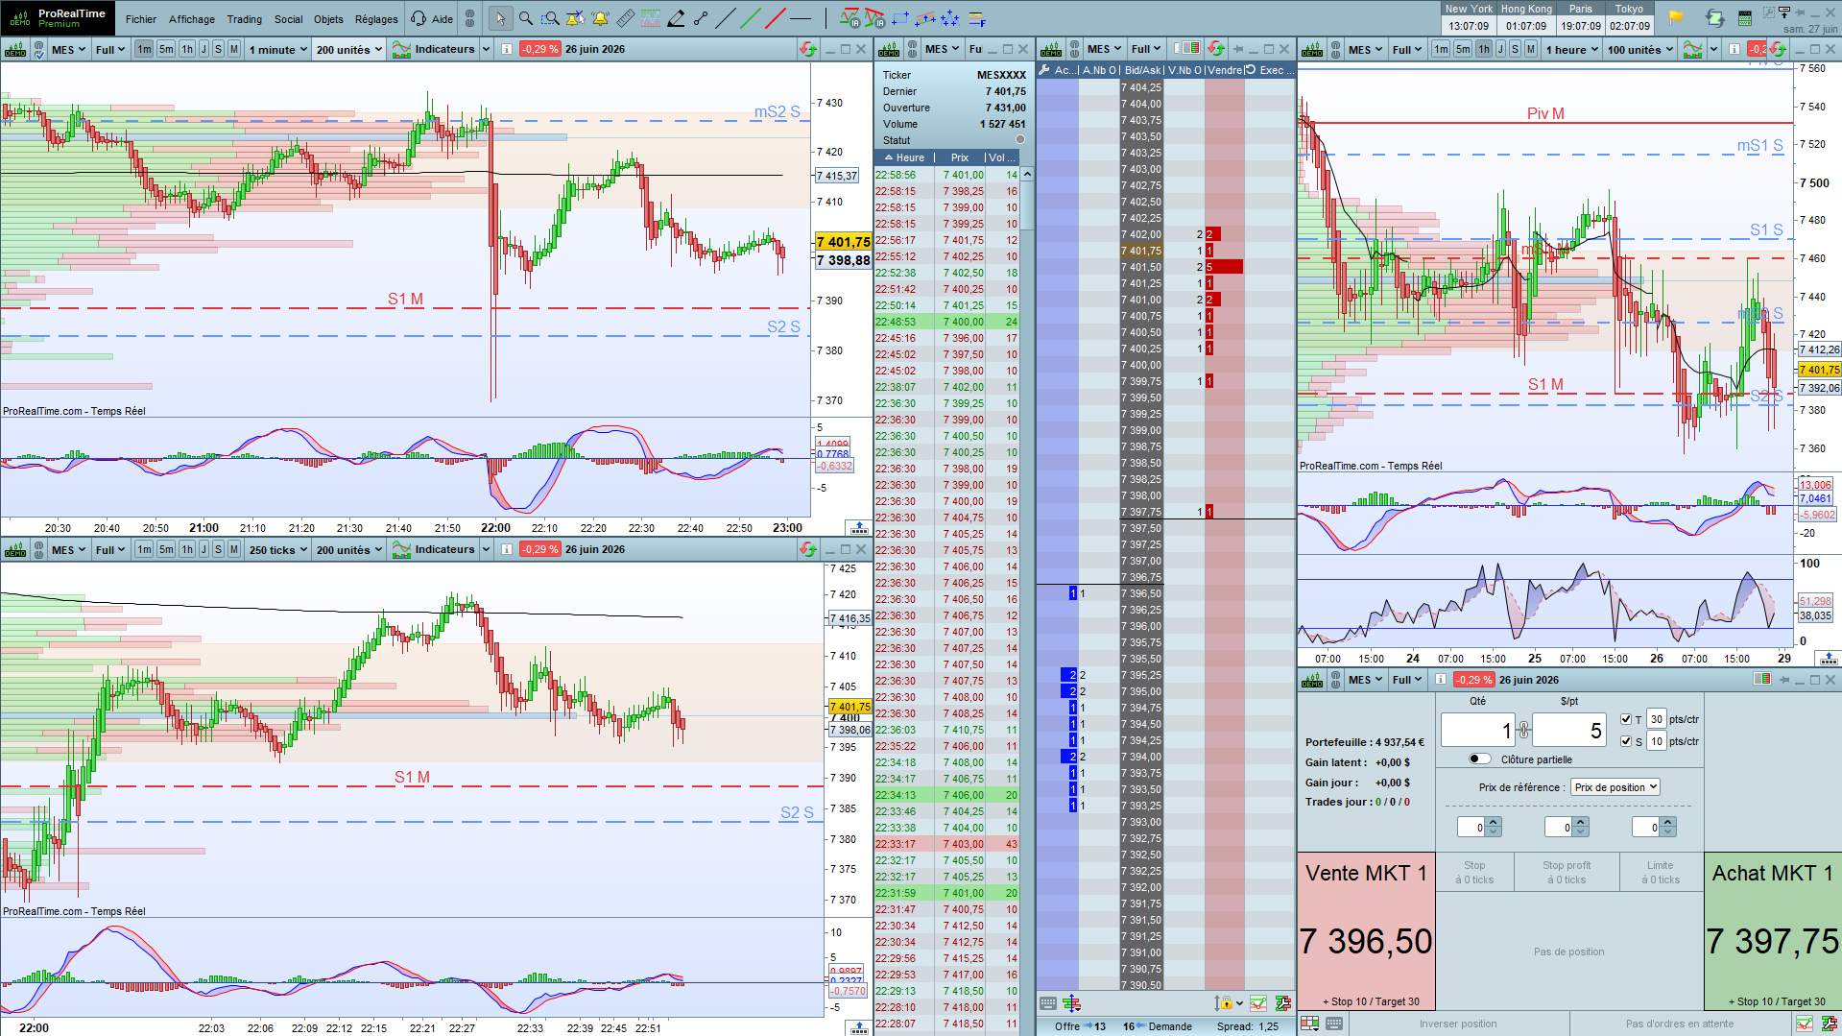Click the $/pt value input field
Screen dimensions: 1842x1036
(x=1568, y=731)
